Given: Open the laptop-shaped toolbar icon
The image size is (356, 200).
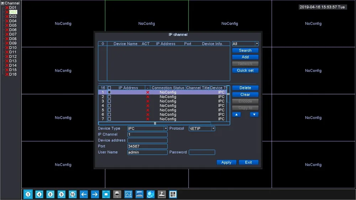Looking at the screenshot, I should pyautogui.click(x=140, y=194).
